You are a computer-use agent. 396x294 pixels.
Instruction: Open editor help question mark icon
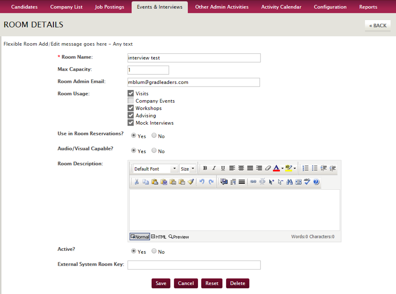coord(316,182)
